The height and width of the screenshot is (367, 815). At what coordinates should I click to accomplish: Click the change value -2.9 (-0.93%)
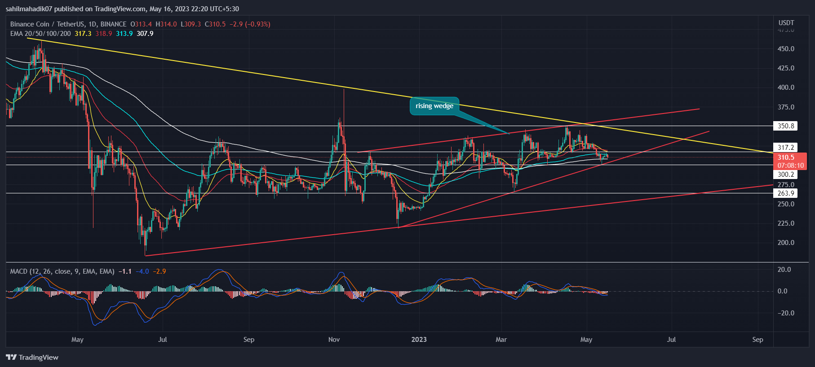(250, 24)
